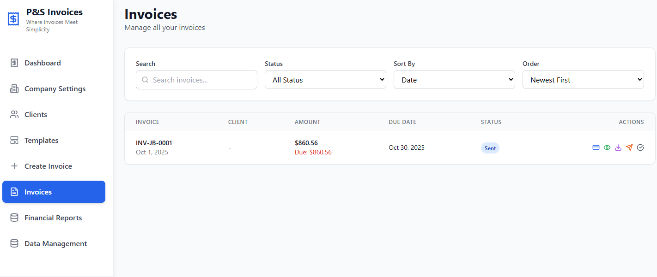Click the invoice number INV-JB-0001 link
The image size is (657, 277).
[x=153, y=143]
